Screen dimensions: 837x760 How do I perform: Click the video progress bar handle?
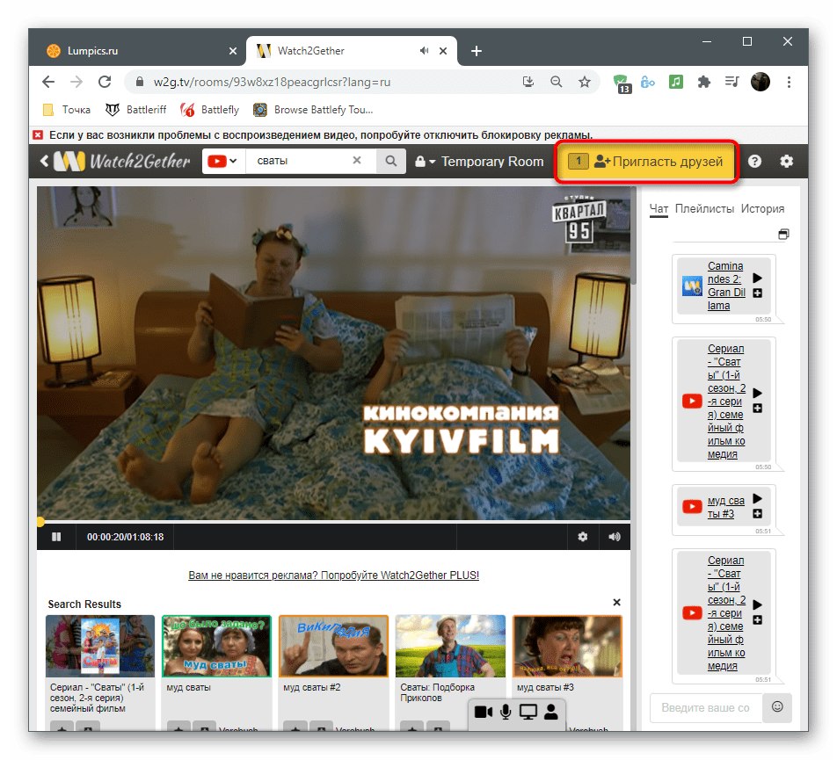pos(40,521)
